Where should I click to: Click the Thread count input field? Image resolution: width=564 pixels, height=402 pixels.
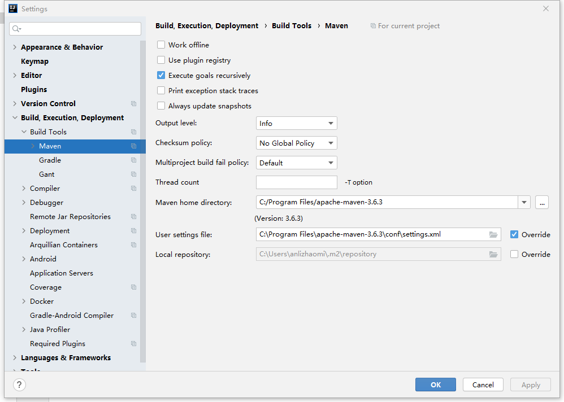point(296,182)
